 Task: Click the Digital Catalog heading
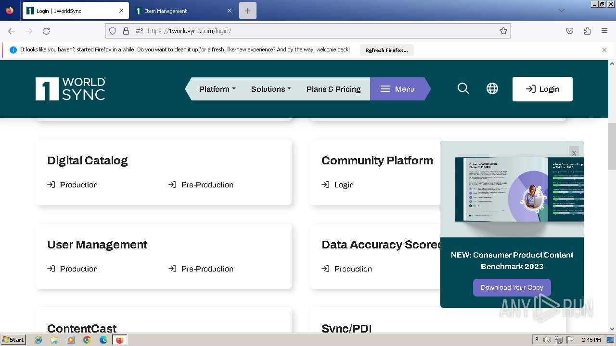coord(88,161)
